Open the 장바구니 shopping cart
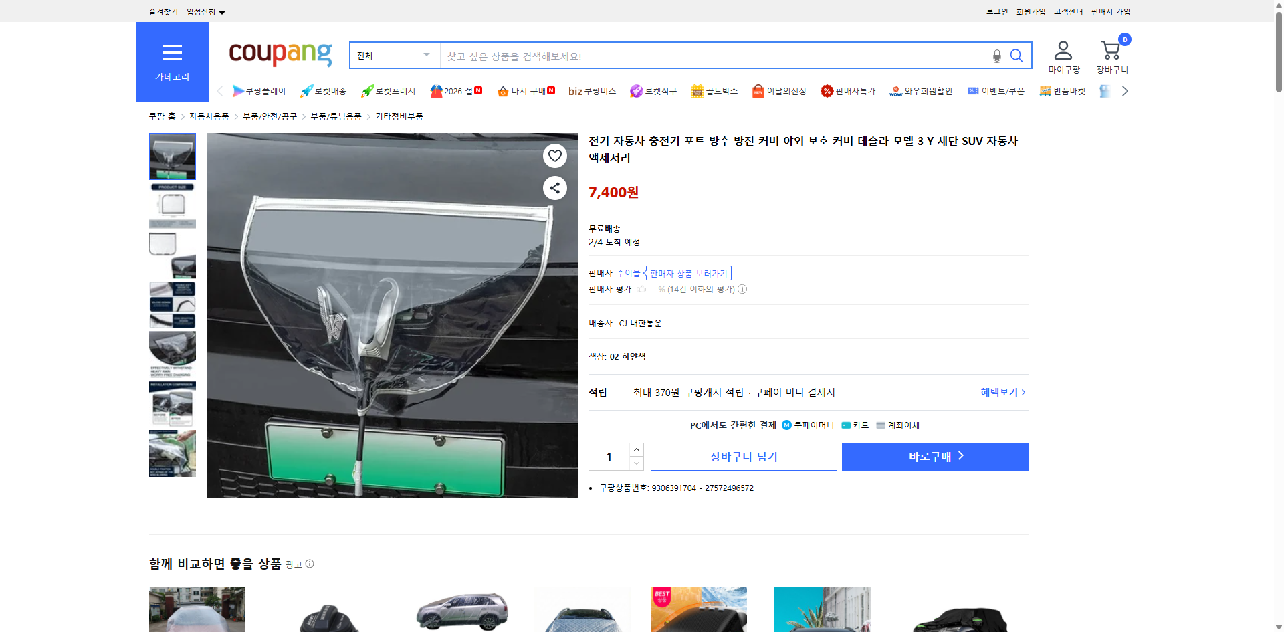Image resolution: width=1284 pixels, height=632 pixels. point(1111,54)
